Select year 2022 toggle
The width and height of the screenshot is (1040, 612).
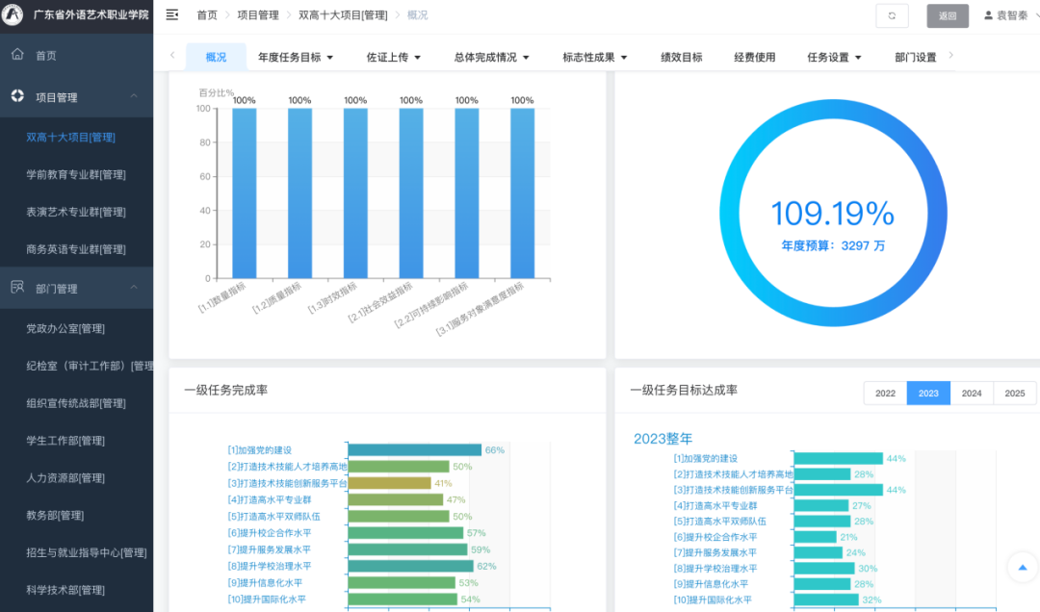click(885, 394)
